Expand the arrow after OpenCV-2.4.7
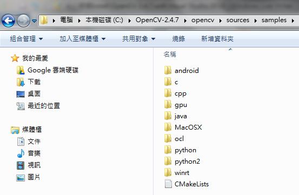The width and height of the screenshot is (299, 195). pos(185,21)
